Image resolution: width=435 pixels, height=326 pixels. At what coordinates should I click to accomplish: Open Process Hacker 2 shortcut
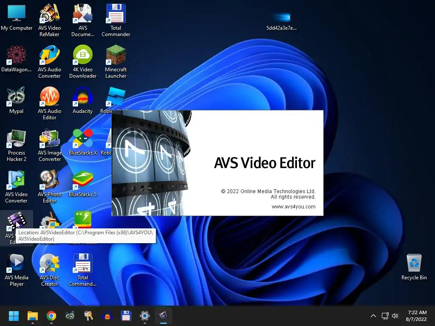[17, 145]
